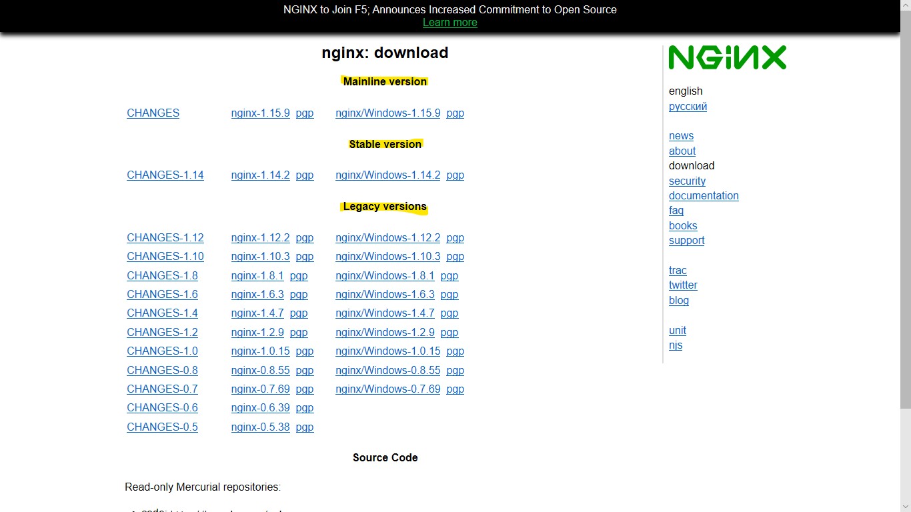Open CHANGES-1.4 link

(x=163, y=313)
